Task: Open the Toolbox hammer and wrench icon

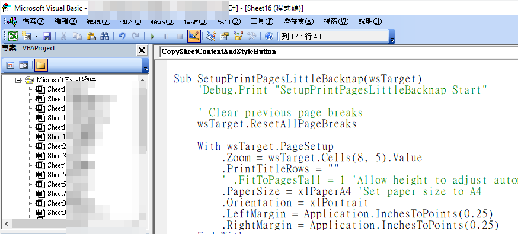Action: pyautogui.click(x=252, y=36)
